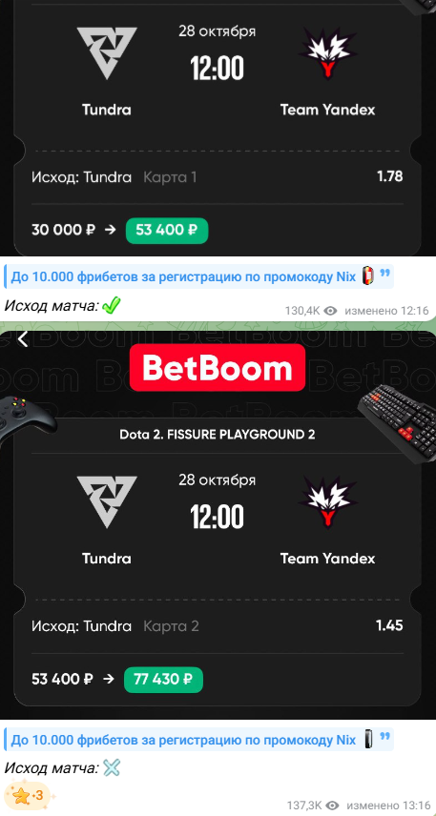Click the eye views icon beside 137,3K
Screen dimensions: 436x816
tap(332, 806)
